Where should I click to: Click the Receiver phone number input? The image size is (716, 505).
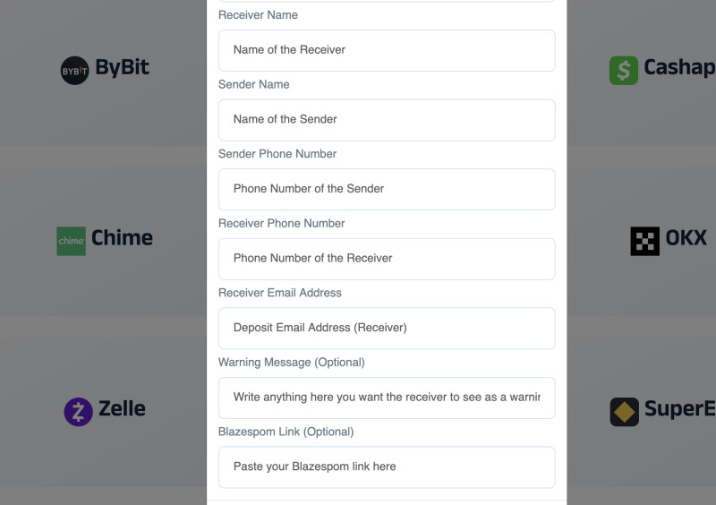point(387,258)
